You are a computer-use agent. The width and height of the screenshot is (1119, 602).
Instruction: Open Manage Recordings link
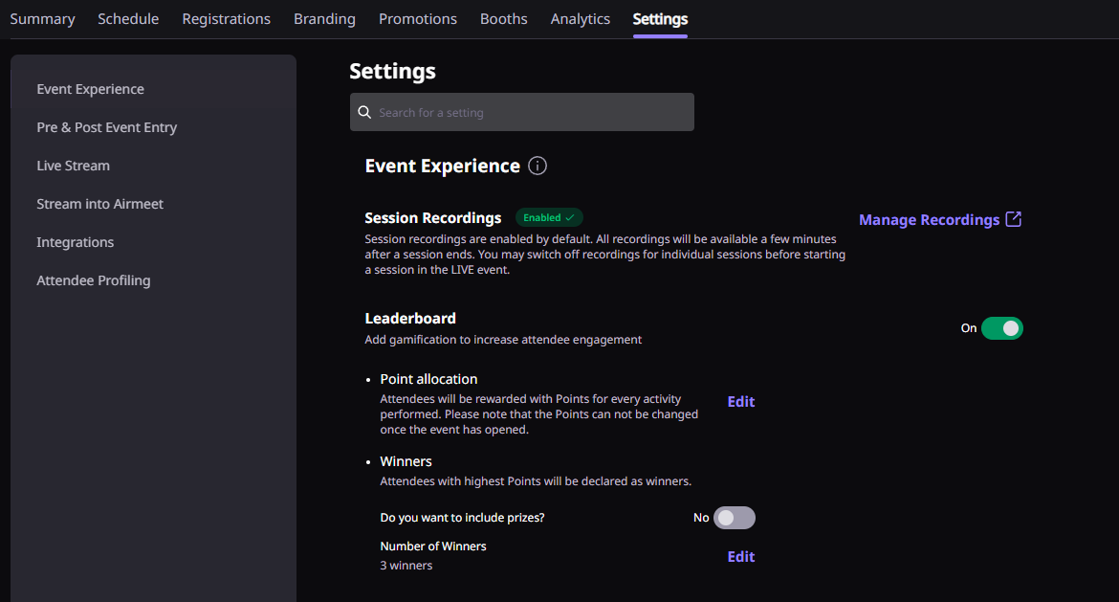pyautogui.click(x=929, y=220)
